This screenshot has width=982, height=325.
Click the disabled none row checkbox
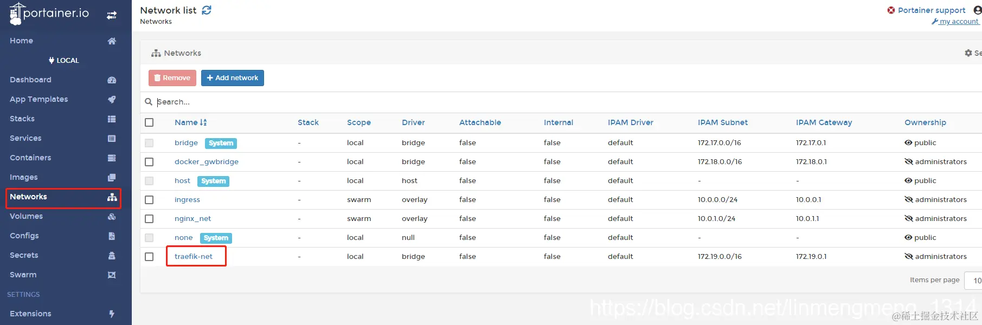(149, 238)
